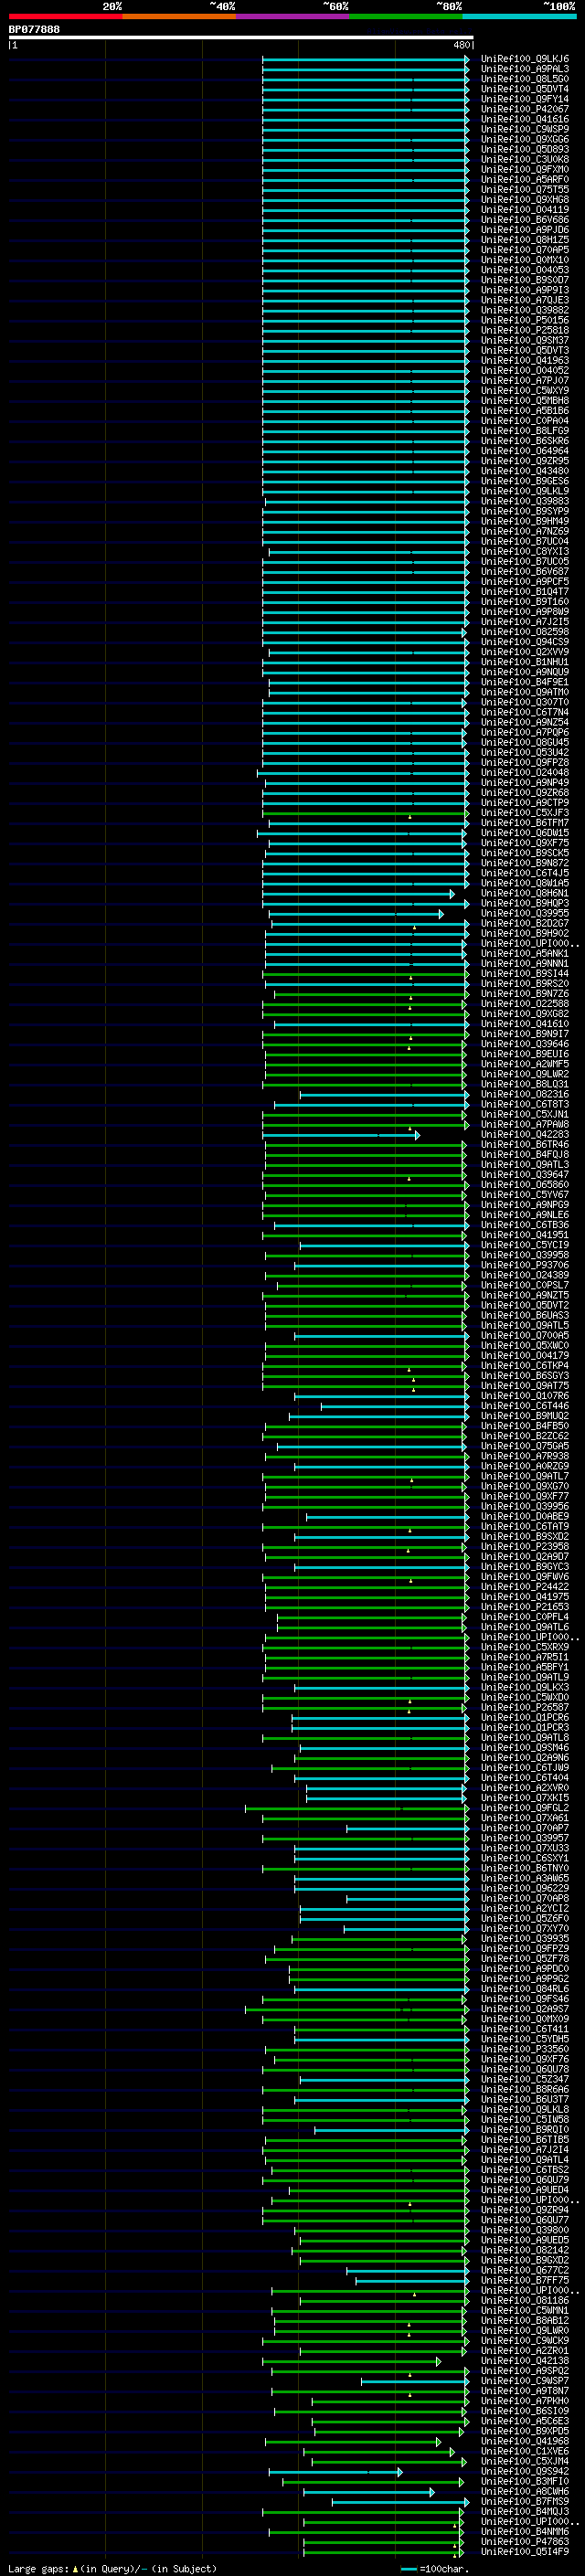Viewport: 585px width, 2576px height.
Task: Select label UniRef100_Q9SM37
Action: [525, 340]
